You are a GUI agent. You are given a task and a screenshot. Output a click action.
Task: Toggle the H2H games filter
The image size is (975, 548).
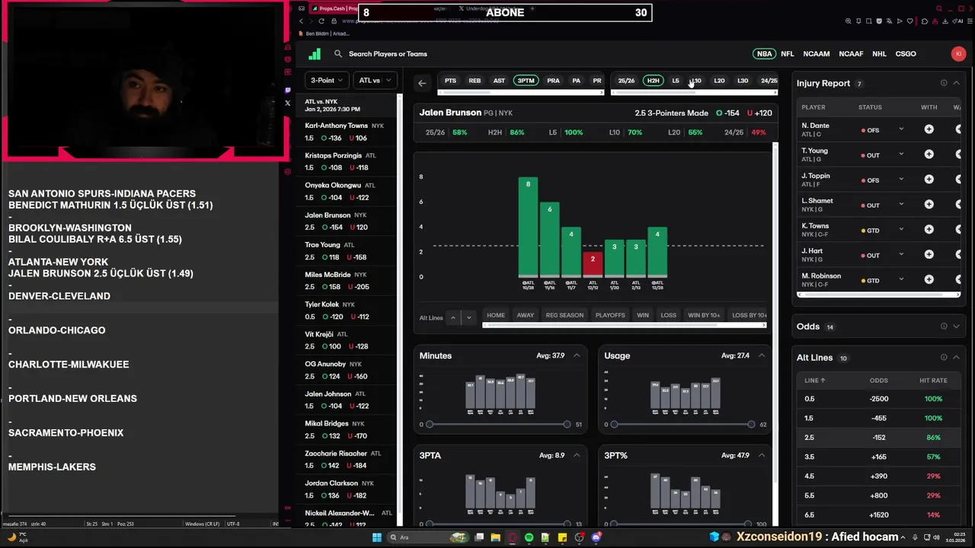pos(653,81)
